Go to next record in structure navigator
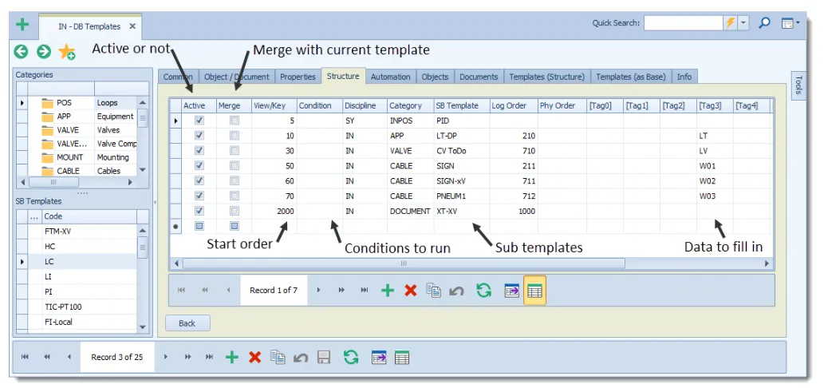 click(319, 291)
